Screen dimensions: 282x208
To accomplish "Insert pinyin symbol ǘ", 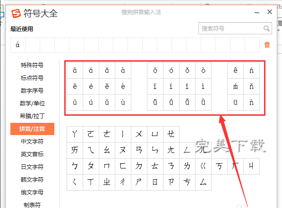I will tap(171, 102).
